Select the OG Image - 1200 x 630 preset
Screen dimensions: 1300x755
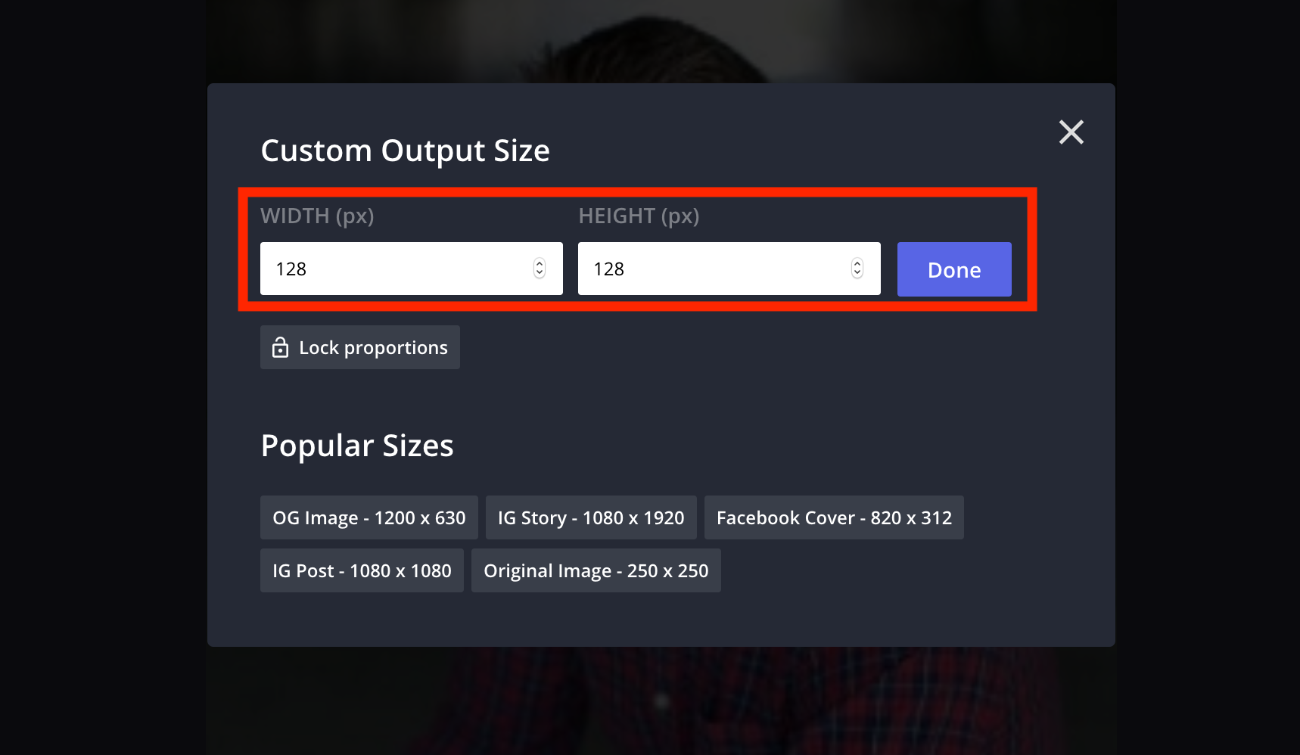tap(369, 517)
